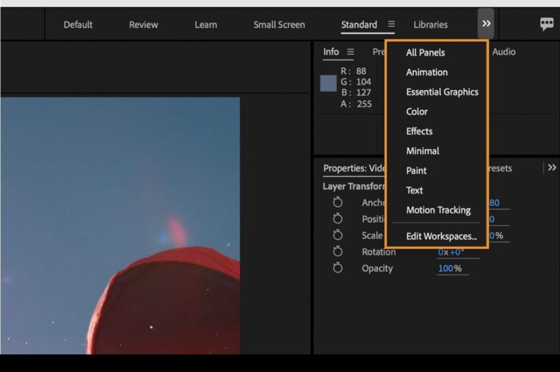Open the Standard workspace hamburger menu
This screenshot has height=372, width=560.
[x=391, y=25]
